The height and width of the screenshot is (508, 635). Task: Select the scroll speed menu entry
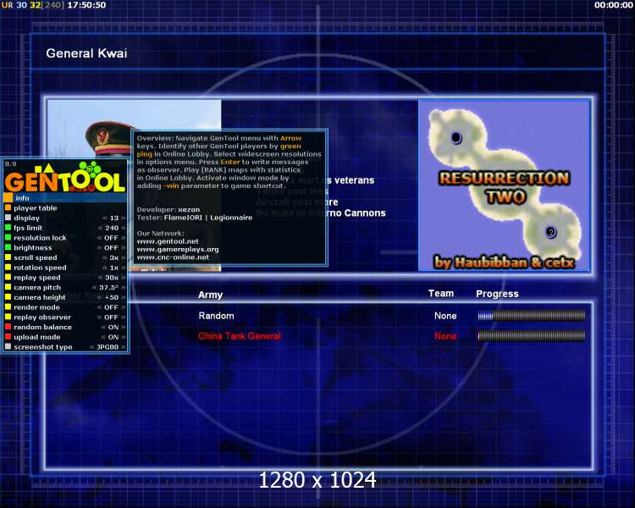point(65,257)
